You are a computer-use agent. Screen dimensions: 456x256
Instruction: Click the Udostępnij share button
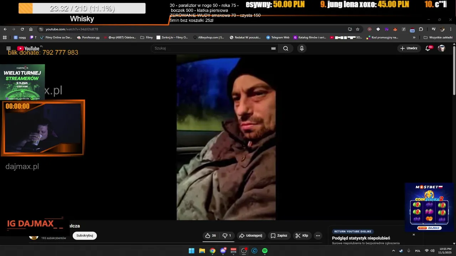point(251,235)
